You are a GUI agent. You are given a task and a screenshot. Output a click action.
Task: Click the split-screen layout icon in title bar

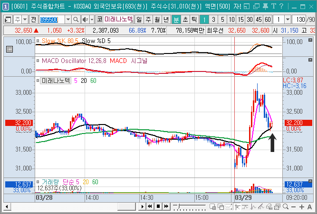[x=247, y=7]
